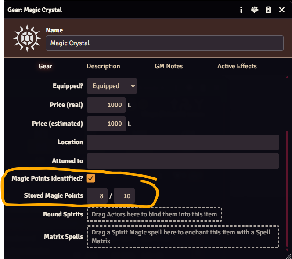Open the Equipped status dropdown
The image size is (292, 259).
pos(112,86)
